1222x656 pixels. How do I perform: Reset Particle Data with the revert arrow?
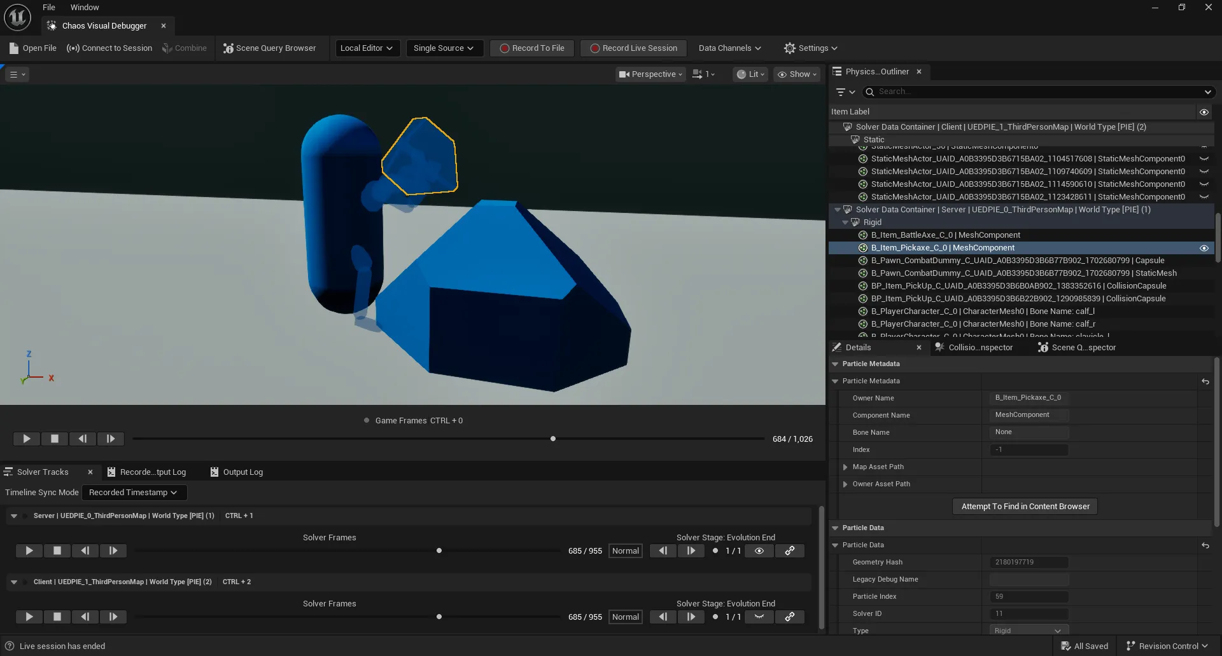1205,545
